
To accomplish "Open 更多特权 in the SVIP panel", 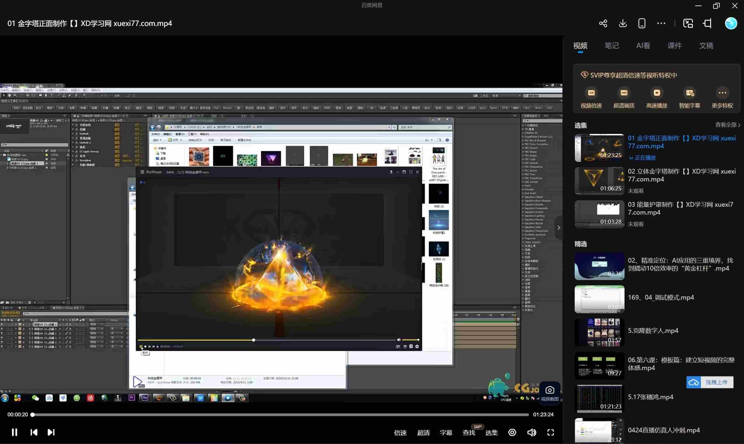I will (722, 98).
